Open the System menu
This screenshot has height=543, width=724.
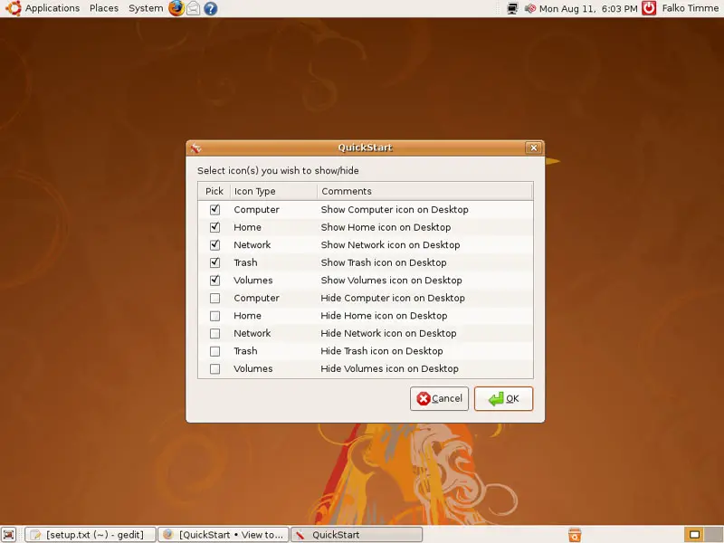pos(146,8)
